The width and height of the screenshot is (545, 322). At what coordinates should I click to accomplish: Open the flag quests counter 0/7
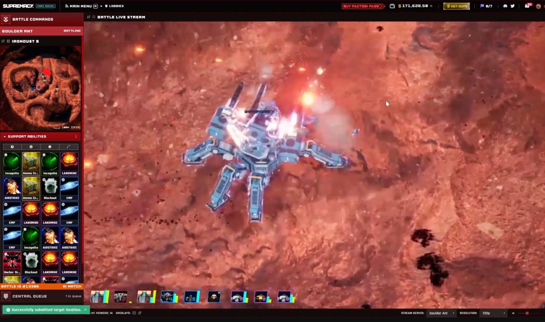[486, 6]
